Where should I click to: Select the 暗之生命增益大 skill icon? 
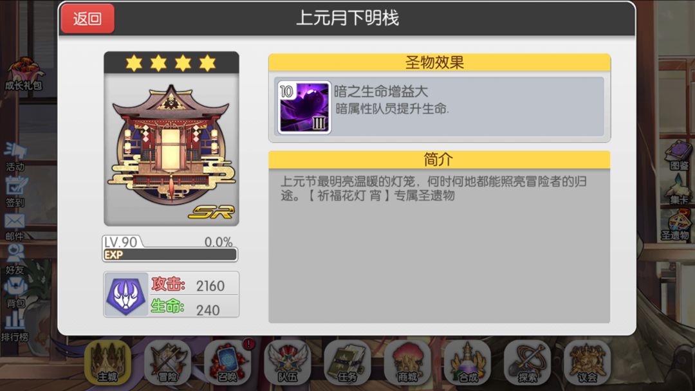(304, 107)
